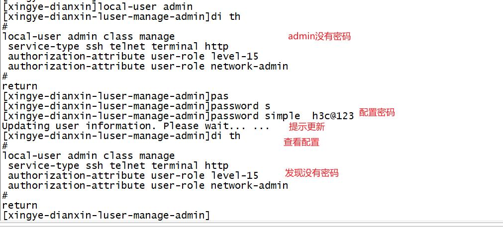
Task: Click "local-user admin class manage" beside admin没有密码 annotation
Action: pos(89,36)
